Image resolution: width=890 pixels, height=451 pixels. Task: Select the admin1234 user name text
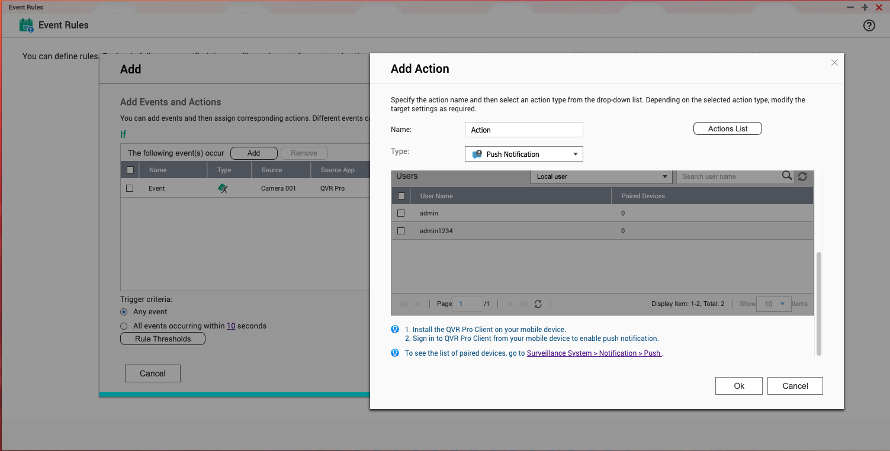pyautogui.click(x=436, y=231)
